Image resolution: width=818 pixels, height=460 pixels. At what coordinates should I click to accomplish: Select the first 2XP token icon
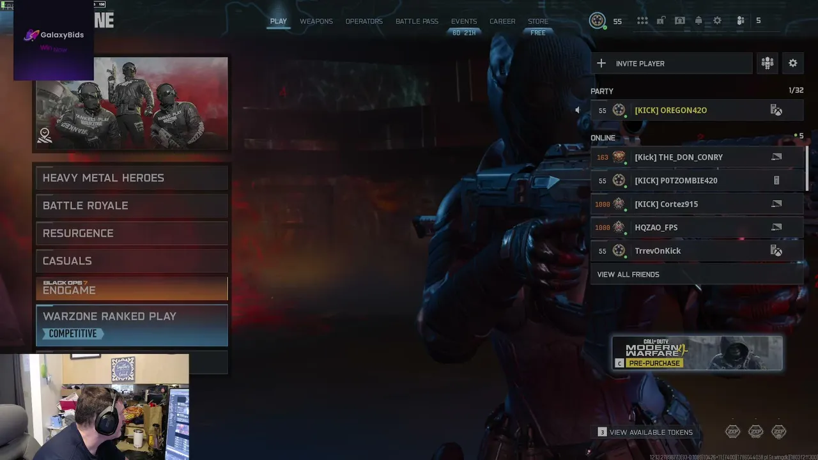pos(733,432)
